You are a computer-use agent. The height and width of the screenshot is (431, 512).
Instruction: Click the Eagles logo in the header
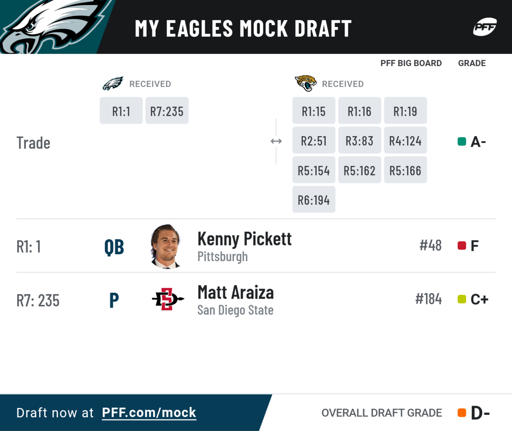pos(53,26)
